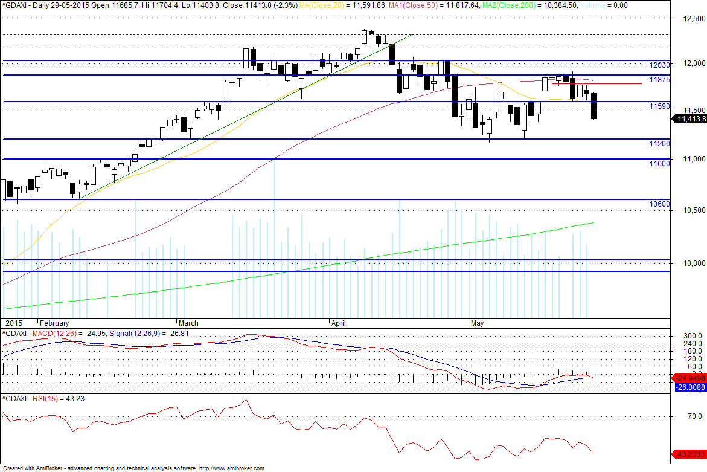Screen dimensions: 707x472
Task: Click the 11000 level label
Action: click(x=659, y=163)
